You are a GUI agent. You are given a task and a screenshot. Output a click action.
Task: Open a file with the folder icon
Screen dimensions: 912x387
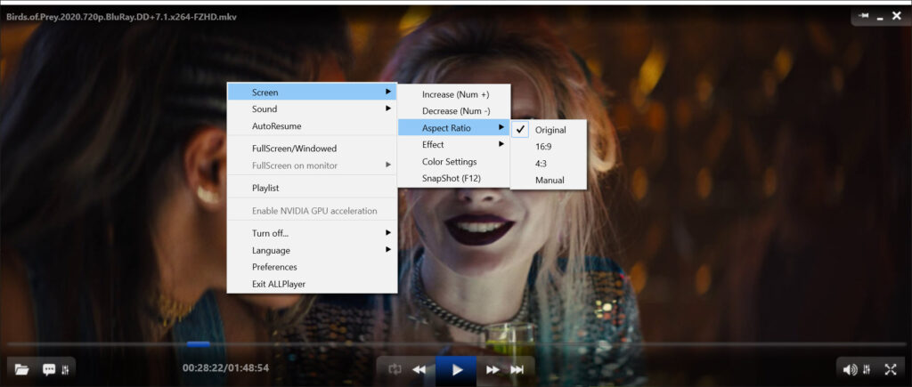tap(22, 369)
